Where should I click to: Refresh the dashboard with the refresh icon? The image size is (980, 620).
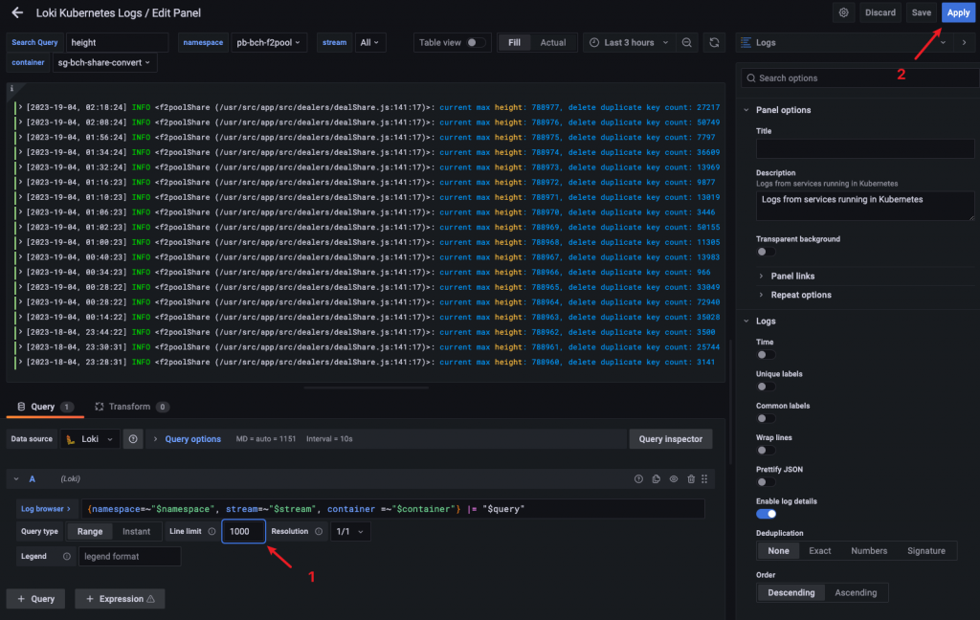[714, 42]
